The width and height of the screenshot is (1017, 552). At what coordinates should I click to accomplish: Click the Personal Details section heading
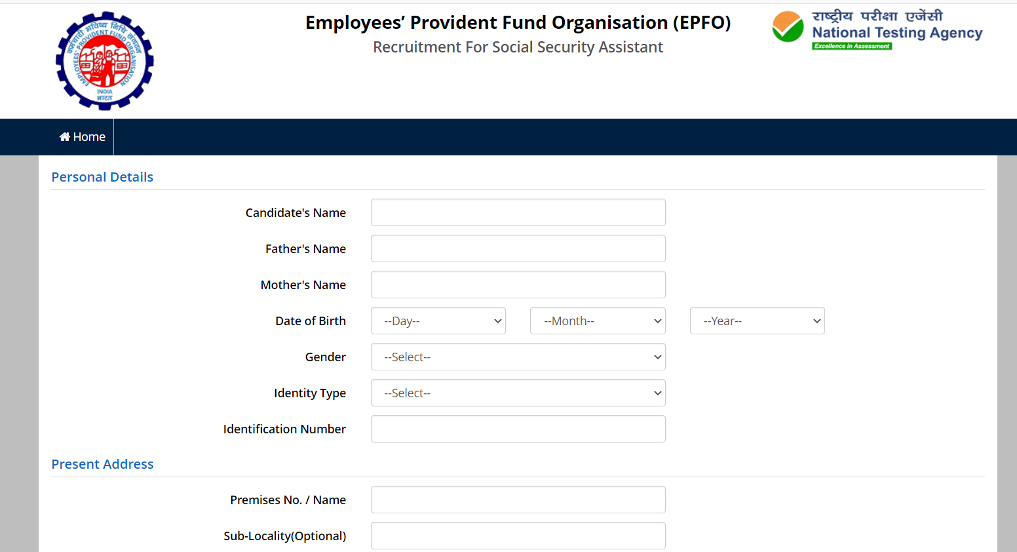tap(102, 177)
